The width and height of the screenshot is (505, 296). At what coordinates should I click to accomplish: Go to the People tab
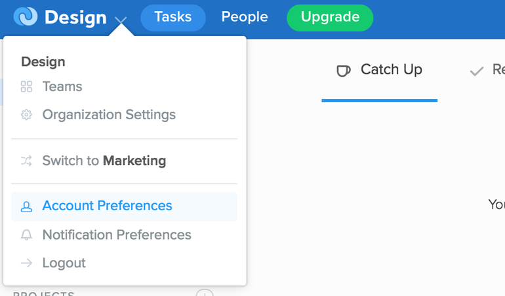pos(245,17)
